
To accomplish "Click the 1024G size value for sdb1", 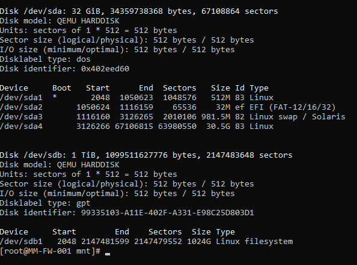I will coord(199,242).
